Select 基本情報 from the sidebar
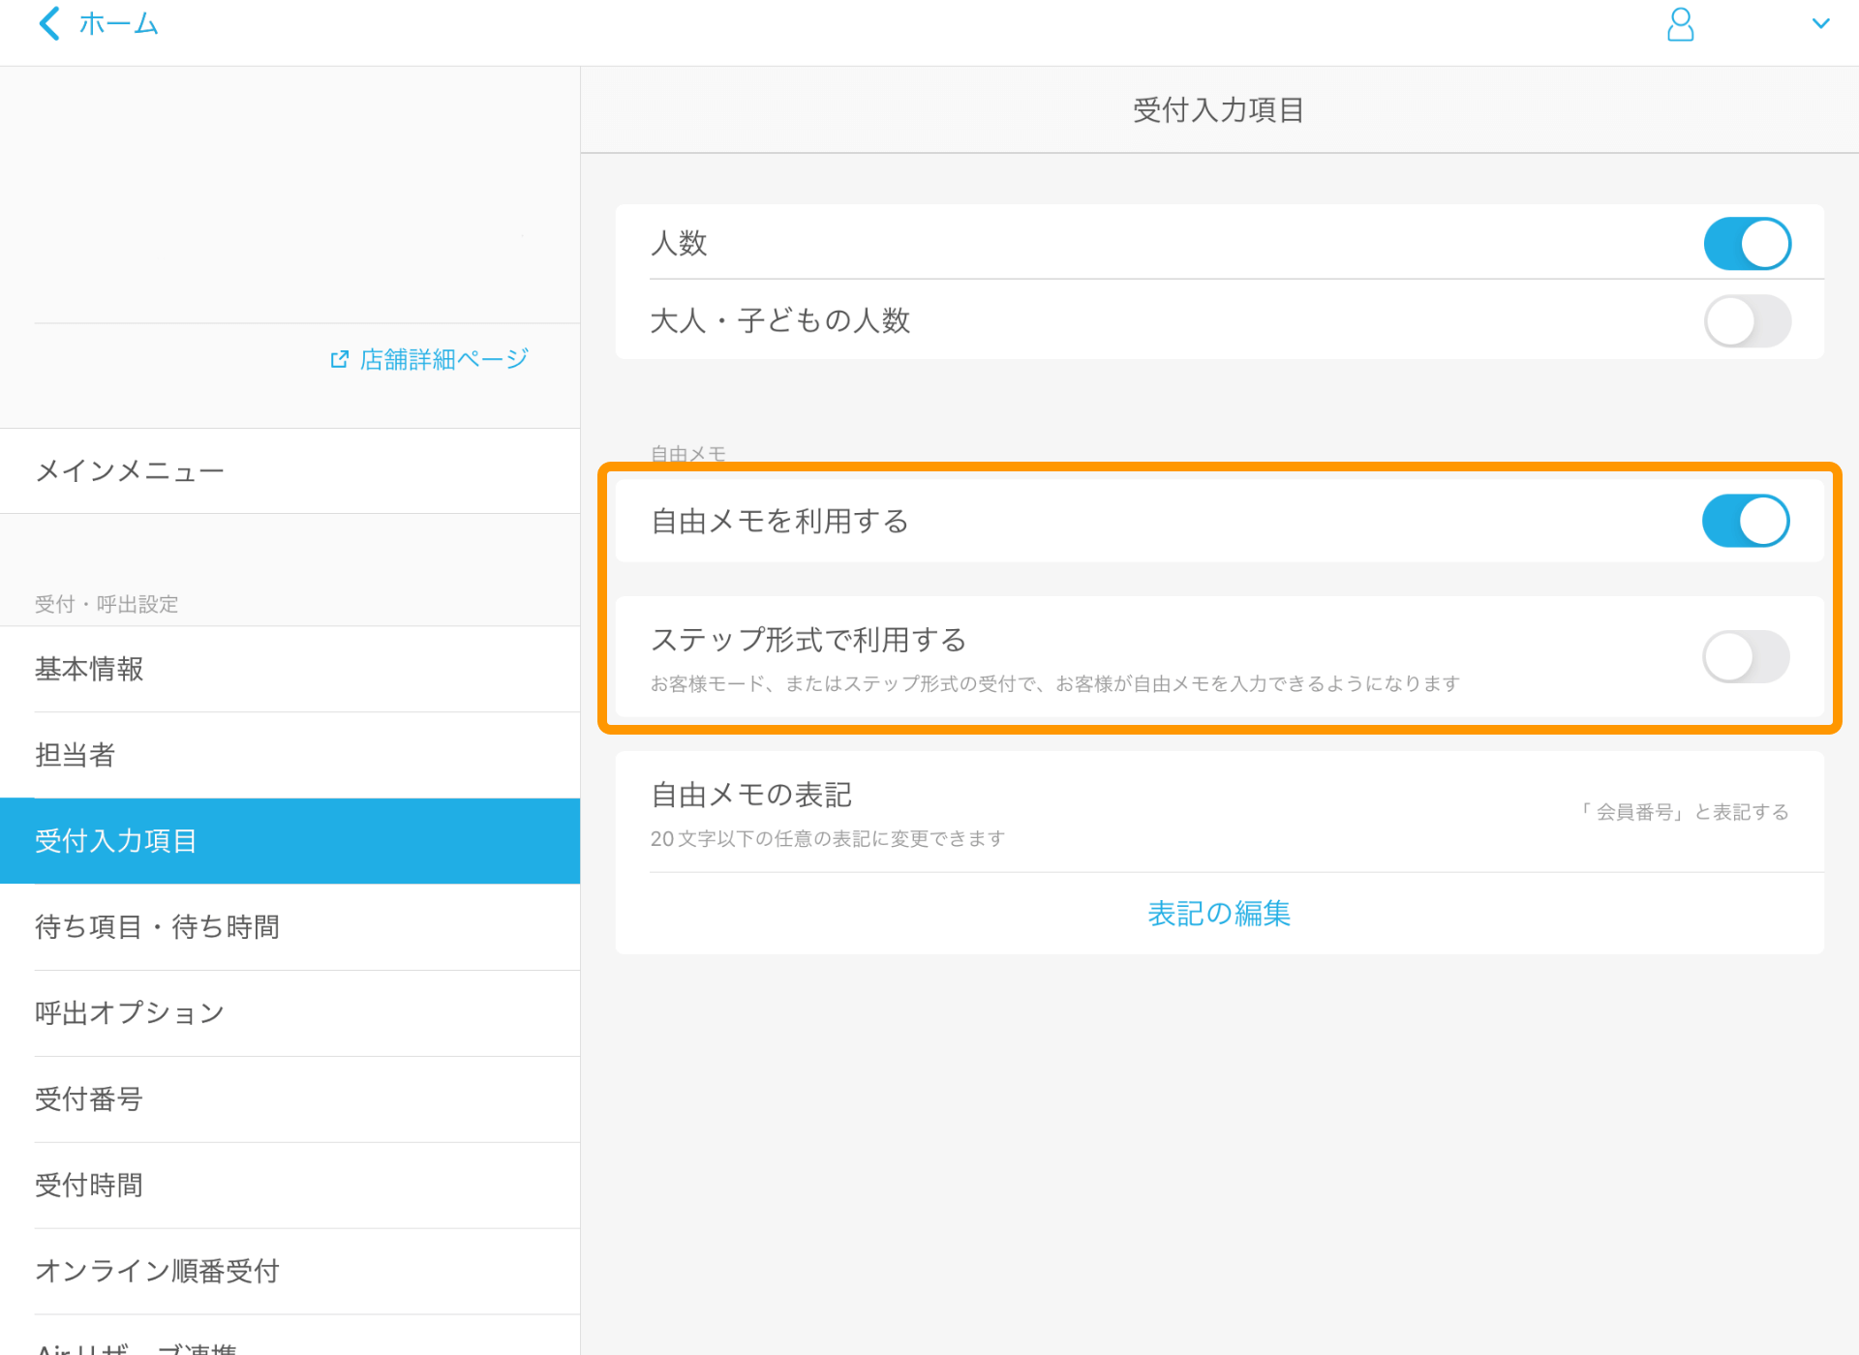 89,669
